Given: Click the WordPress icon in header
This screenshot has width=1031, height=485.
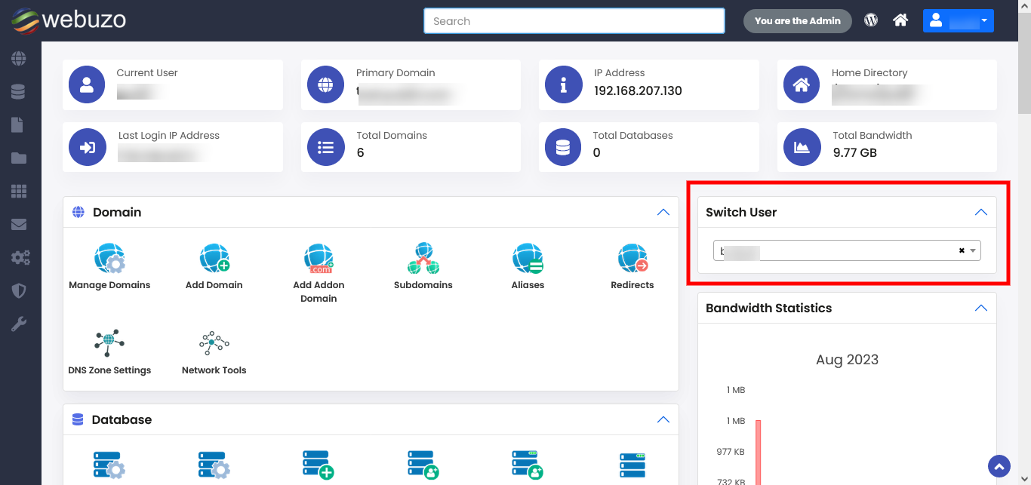Looking at the screenshot, I should (x=871, y=20).
